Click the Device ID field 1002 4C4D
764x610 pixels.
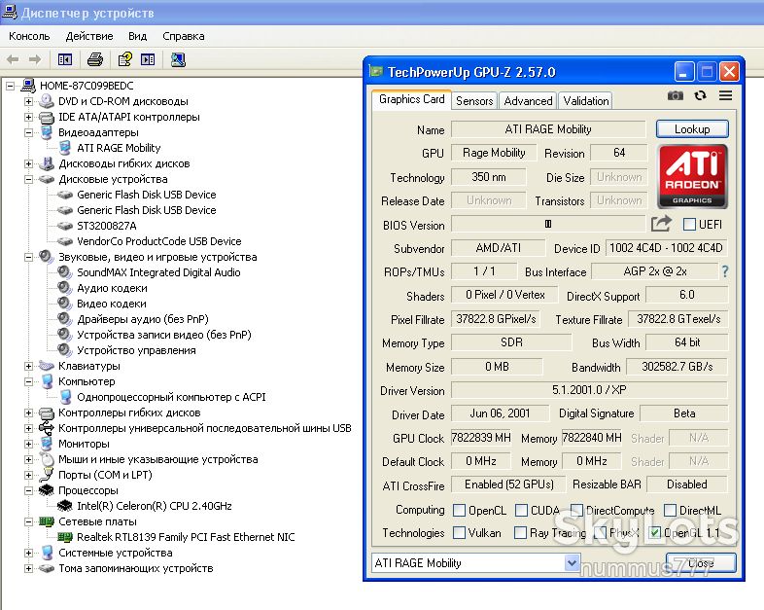666,248
